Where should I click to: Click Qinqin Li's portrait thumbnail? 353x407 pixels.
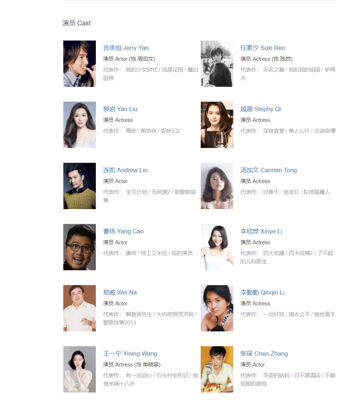coord(217,308)
